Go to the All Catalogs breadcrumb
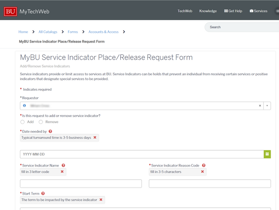The width and height of the screenshot is (279, 210). [48, 32]
